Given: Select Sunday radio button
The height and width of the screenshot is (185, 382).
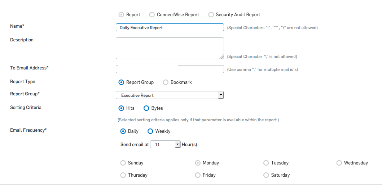Looking at the screenshot, I should 123,163.
